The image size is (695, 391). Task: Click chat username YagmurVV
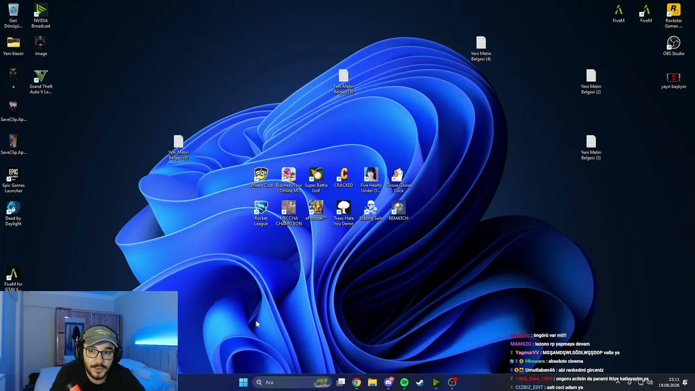(x=527, y=352)
